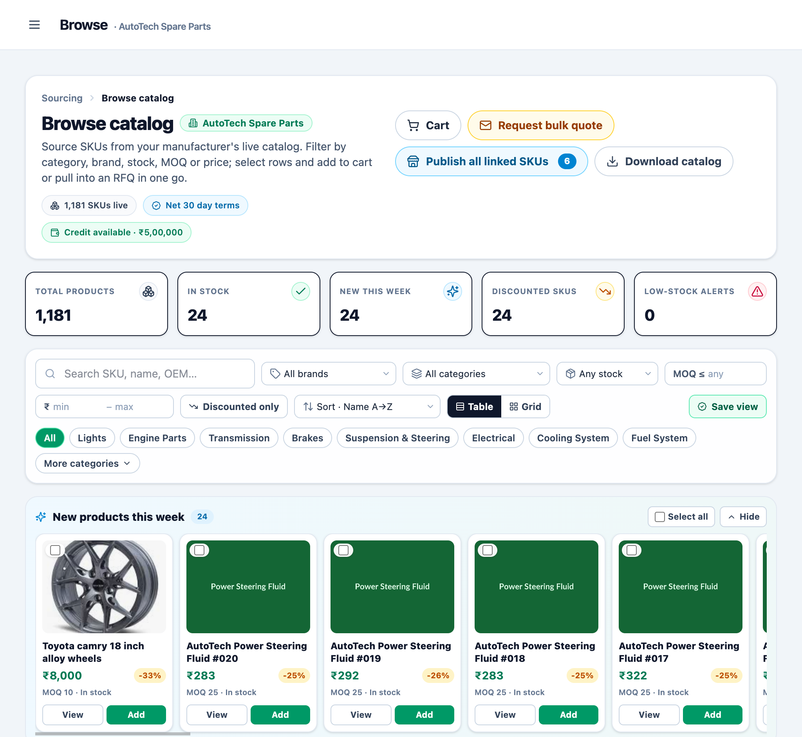The height and width of the screenshot is (737, 802).
Task: Check the Power Steering Fluid #019 card
Action: (343, 551)
